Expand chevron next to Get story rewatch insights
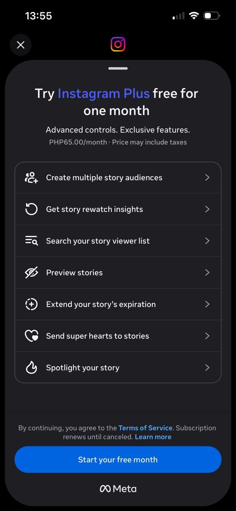This screenshot has width=236, height=511. [207, 209]
